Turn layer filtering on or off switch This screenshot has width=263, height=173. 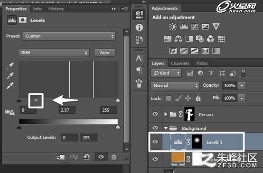[x=244, y=73]
